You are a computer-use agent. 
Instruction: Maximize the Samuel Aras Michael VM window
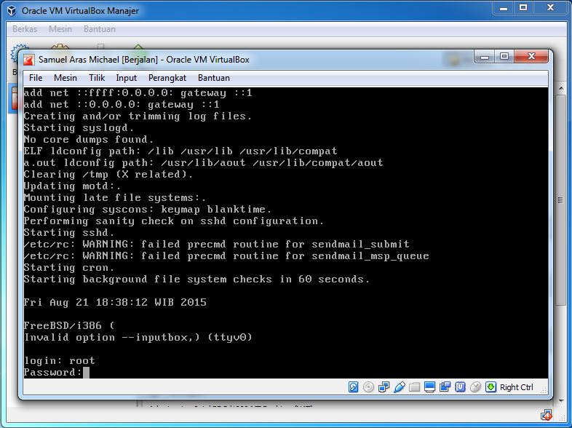pyautogui.click(x=504, y=57)
